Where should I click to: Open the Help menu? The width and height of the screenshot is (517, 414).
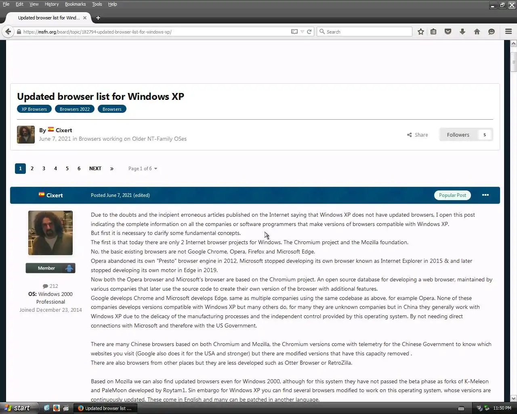pos(113,4)
